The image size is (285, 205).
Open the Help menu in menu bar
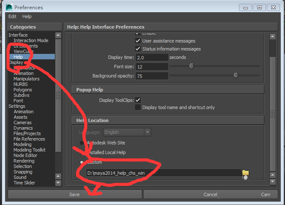tap(27, 16)
